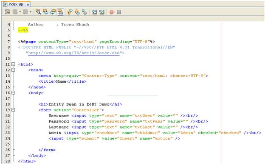Click the 'Controller' action value

87,110
